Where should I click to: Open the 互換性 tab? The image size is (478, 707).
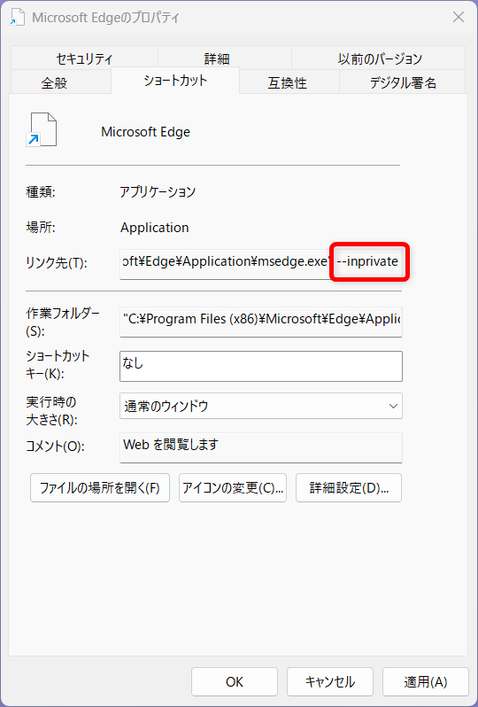289,82
